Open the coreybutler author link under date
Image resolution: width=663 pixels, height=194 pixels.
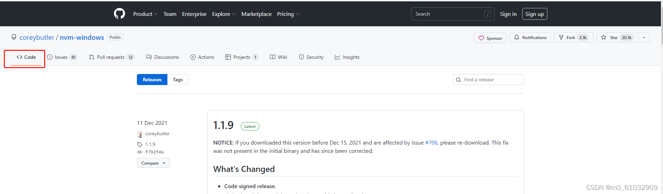click(157, 134)
